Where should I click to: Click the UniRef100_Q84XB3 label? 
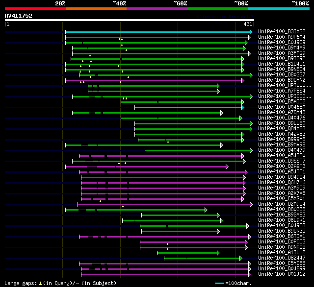pos(282,129)
